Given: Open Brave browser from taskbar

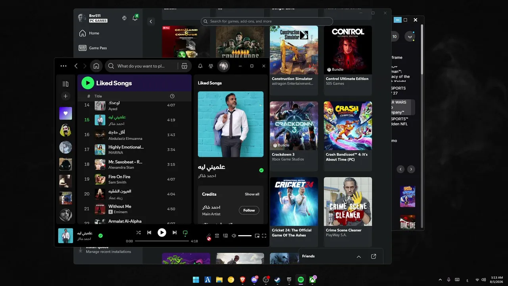Looking at the screenshot, I should (x=242, y=280).
